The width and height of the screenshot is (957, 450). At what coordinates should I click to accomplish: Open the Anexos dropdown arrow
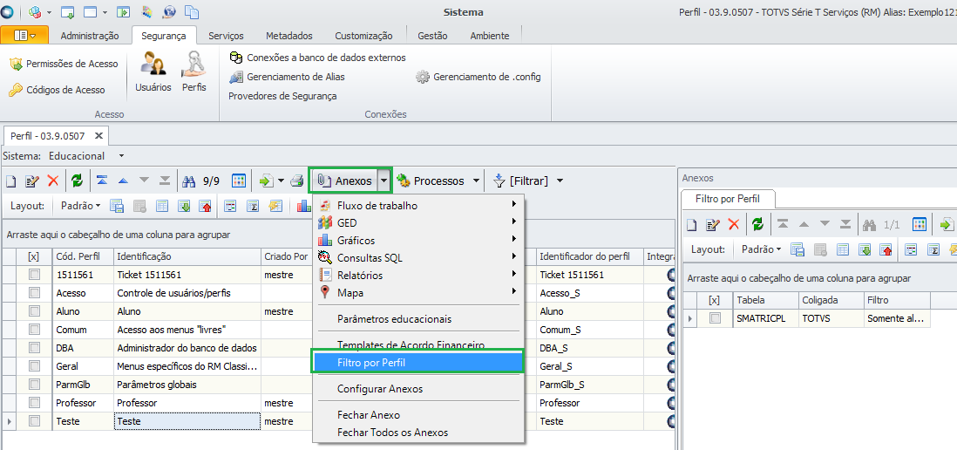click(x=383, y=181)
